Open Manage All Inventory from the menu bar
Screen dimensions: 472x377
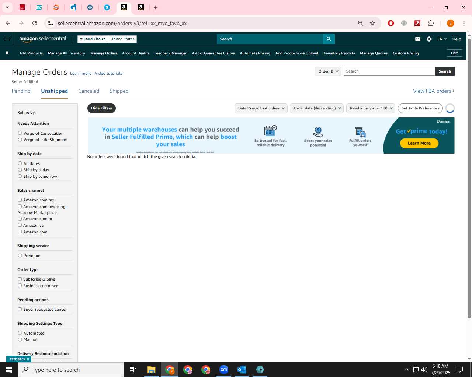pos(66,53)
